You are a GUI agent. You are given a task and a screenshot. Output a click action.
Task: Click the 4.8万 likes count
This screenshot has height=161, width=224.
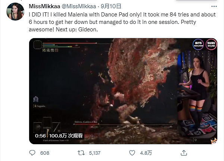(x=146, y=153)
